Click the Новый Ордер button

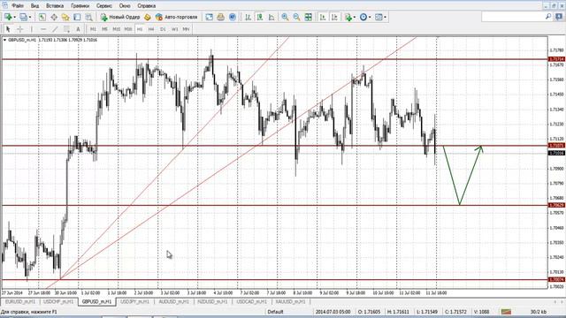[120, 17]
